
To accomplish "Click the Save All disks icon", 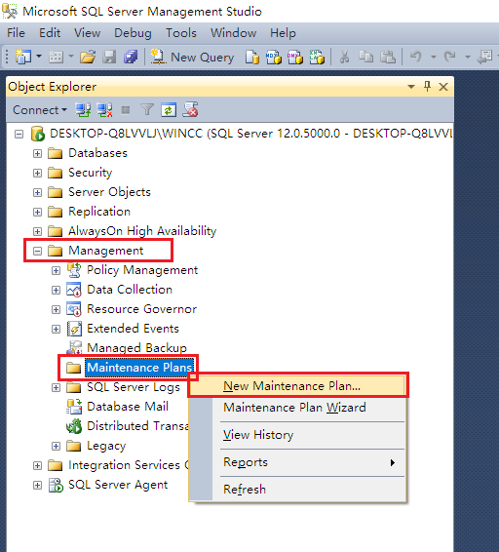I will (x=131, y=57).
